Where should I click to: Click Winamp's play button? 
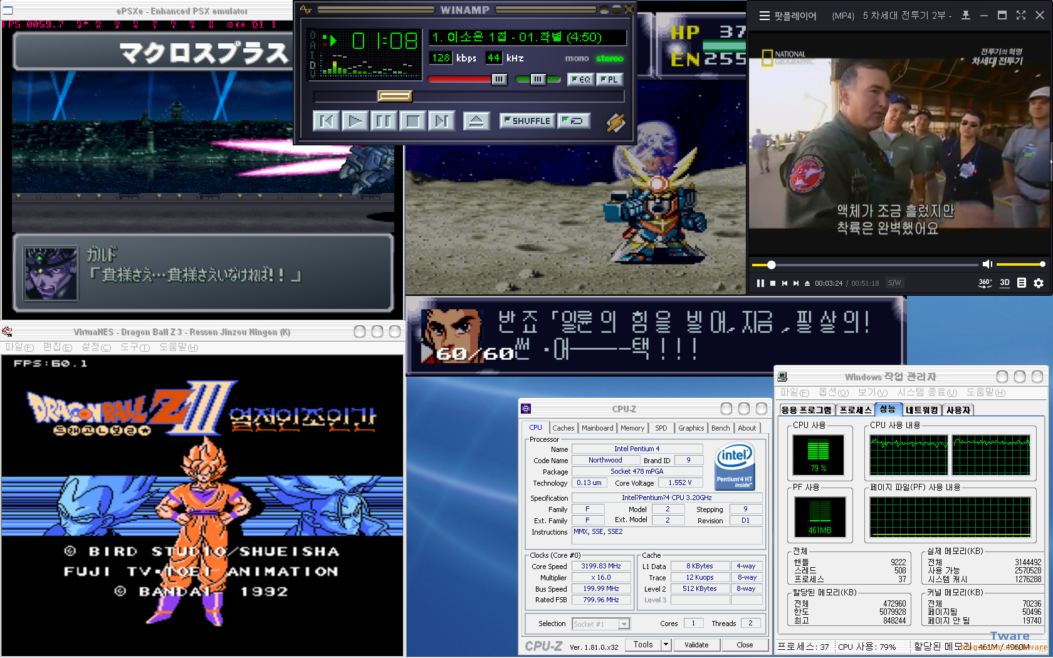click(x=355, y=120)
